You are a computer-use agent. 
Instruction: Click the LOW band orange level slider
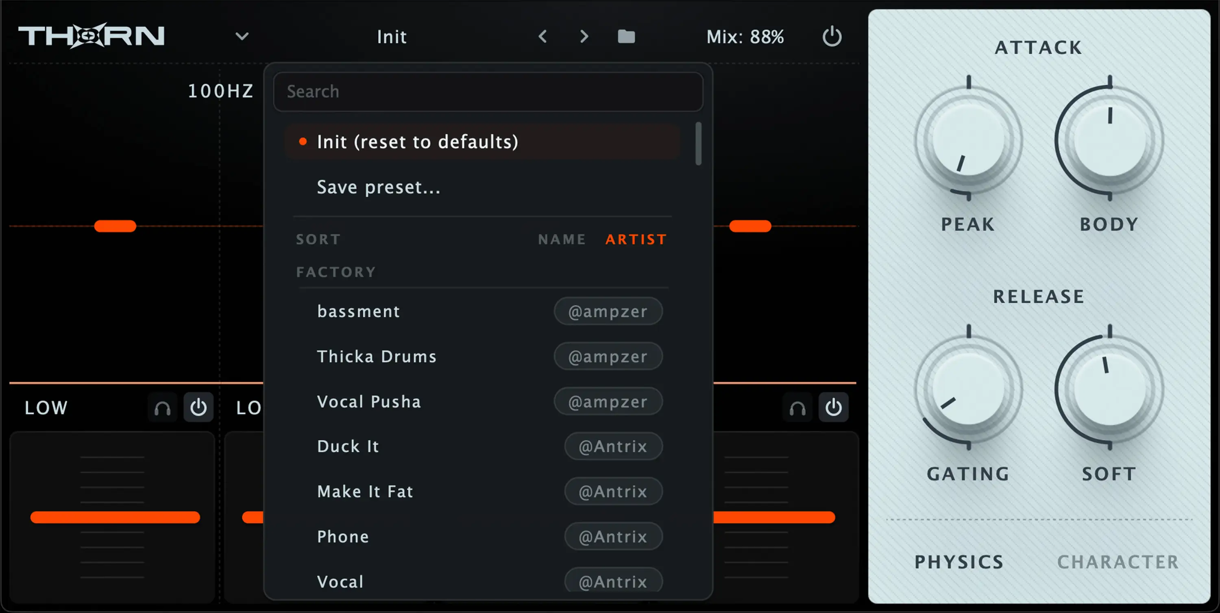(115, 517)
